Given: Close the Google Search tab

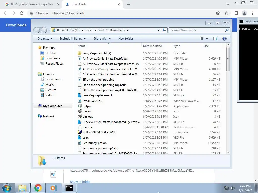Looking at the screenshot, I should point(58,4).
